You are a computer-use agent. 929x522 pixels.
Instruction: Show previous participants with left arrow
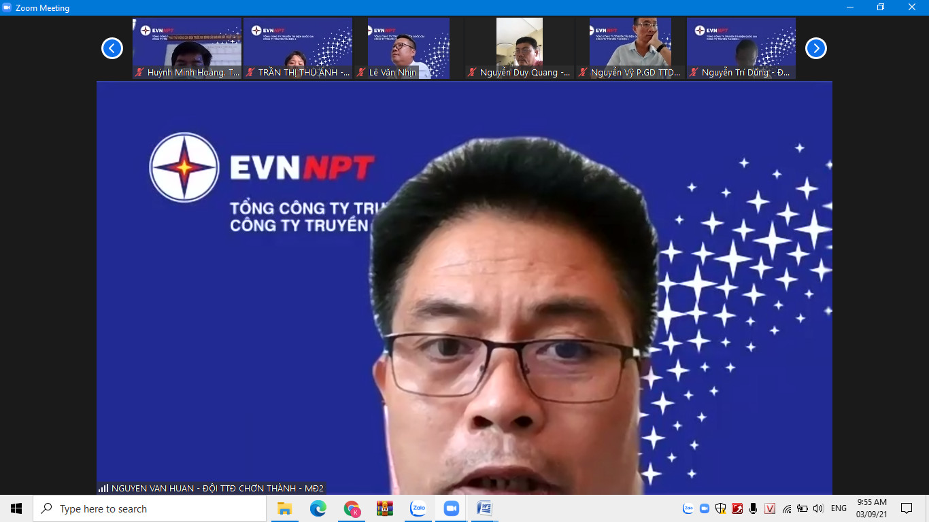tap(112, 48)
